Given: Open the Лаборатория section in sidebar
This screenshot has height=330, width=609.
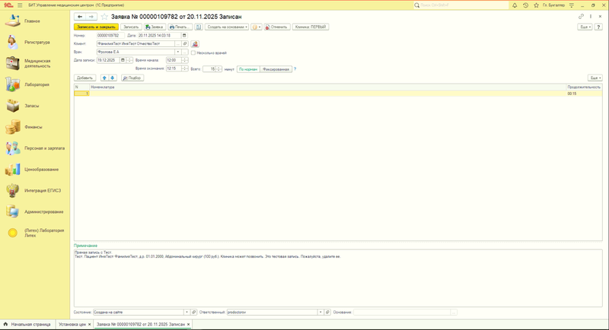Looking at the screenshot, I should 36,84.
